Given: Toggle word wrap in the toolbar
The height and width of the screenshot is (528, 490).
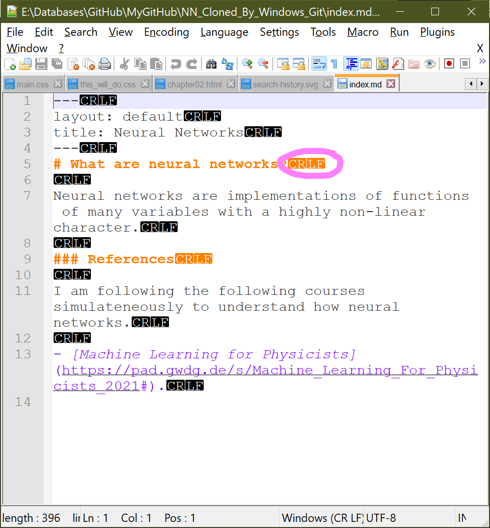Looking at the screenshot, I should coord(320,64).
